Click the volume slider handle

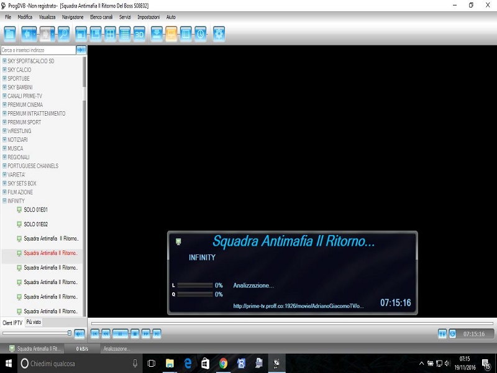(x=69, y=333)
